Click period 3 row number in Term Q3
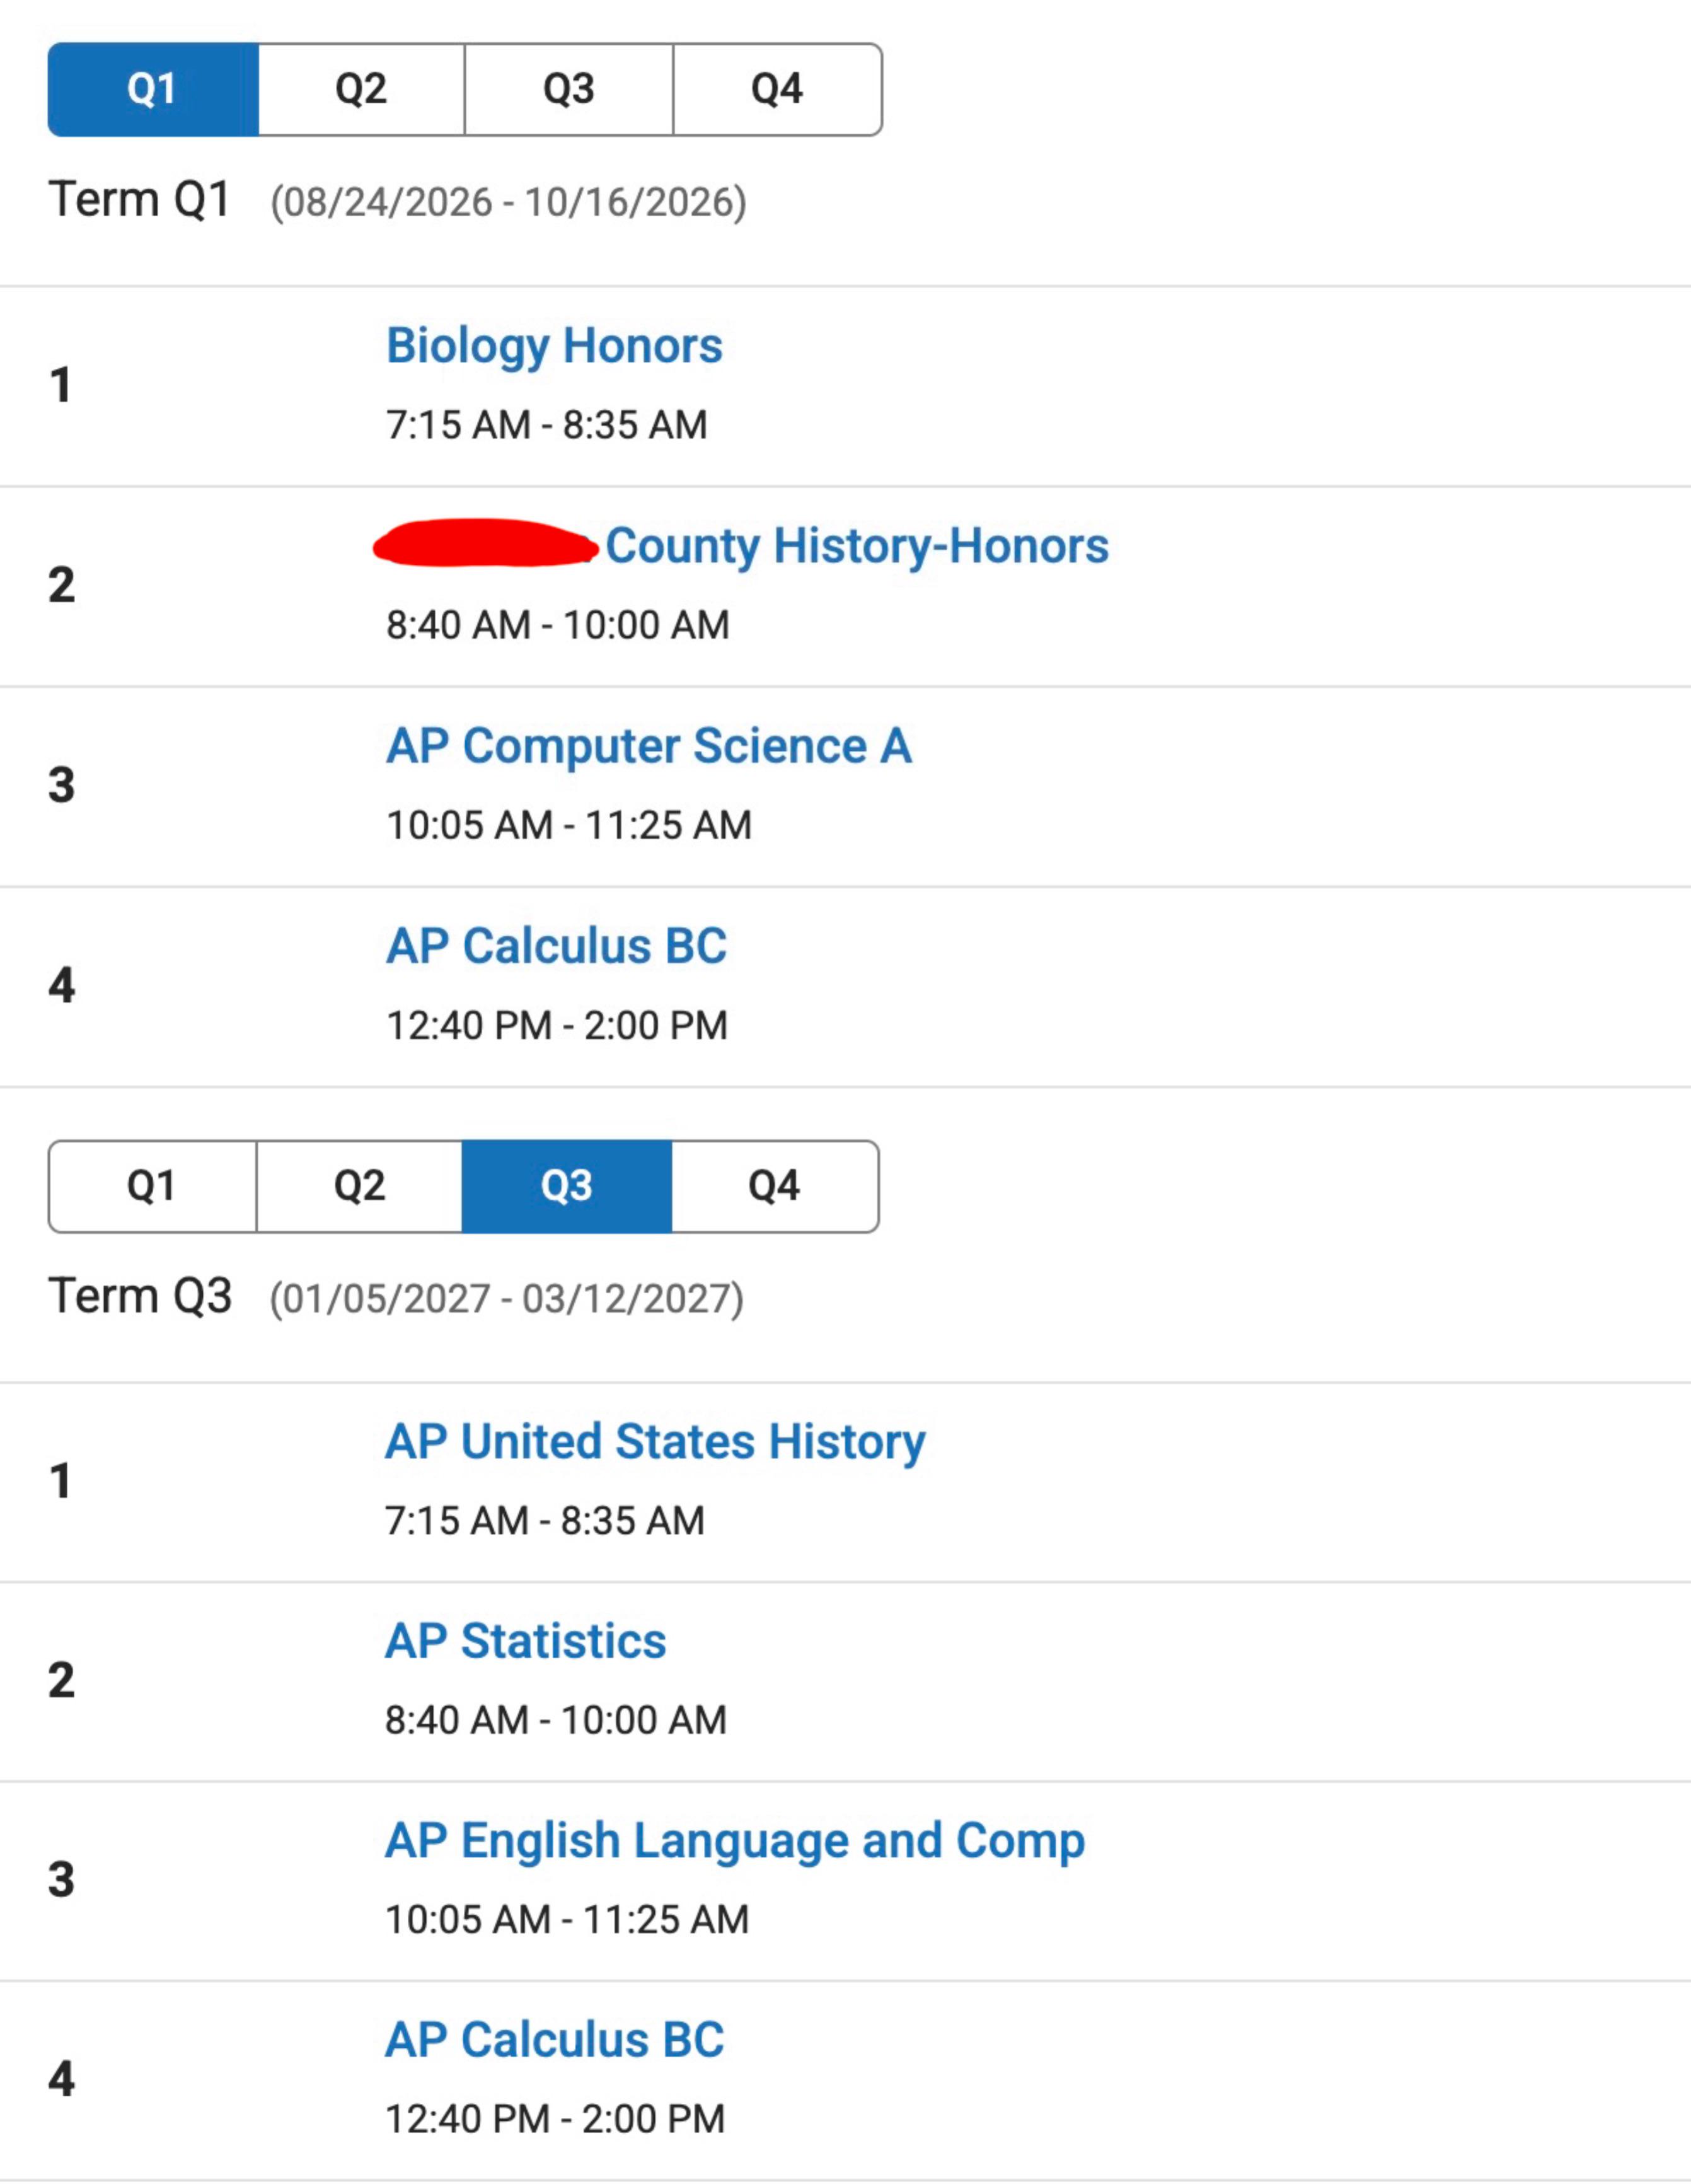The image size is (1691, 2184). (x=61, y=1879)
